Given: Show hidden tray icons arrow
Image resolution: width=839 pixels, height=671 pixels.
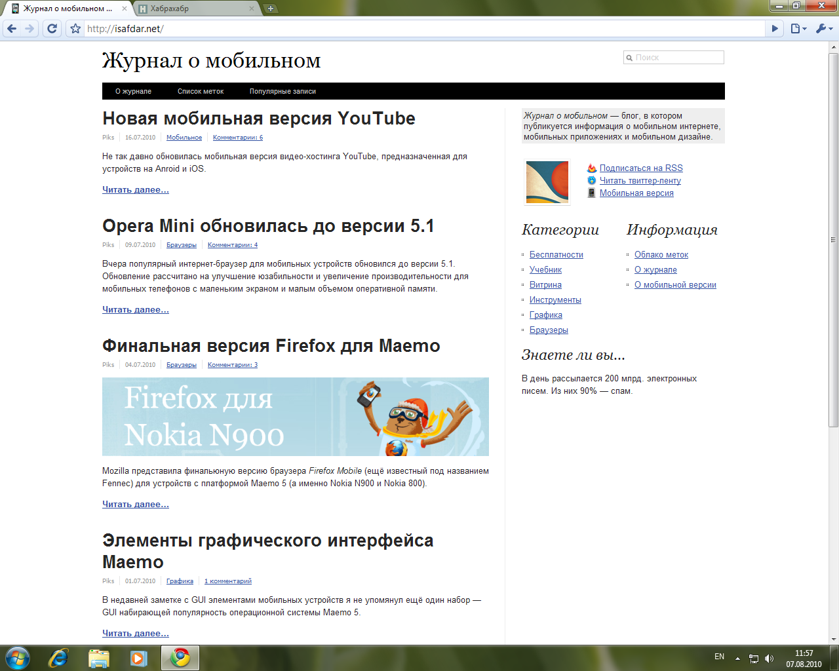Looking at the screenshot, I should [737, 659].
